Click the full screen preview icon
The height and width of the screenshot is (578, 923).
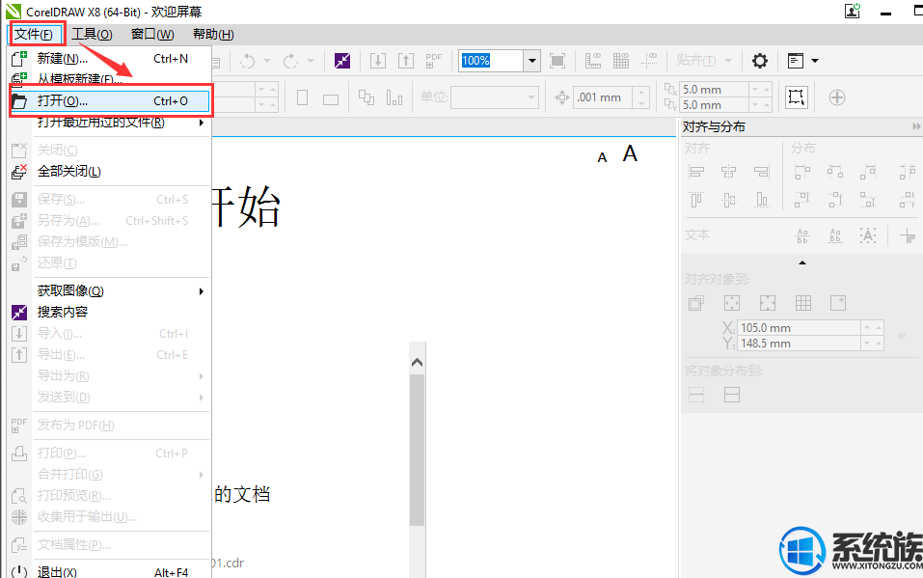click(x=557, y=60)
